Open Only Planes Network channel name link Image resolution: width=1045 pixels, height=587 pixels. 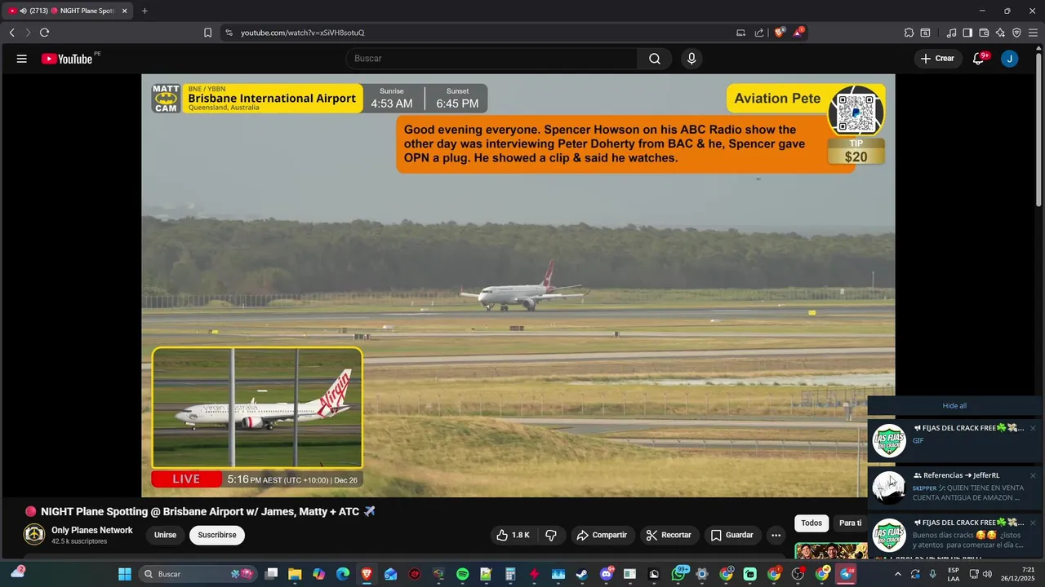(x=92, y=530)
